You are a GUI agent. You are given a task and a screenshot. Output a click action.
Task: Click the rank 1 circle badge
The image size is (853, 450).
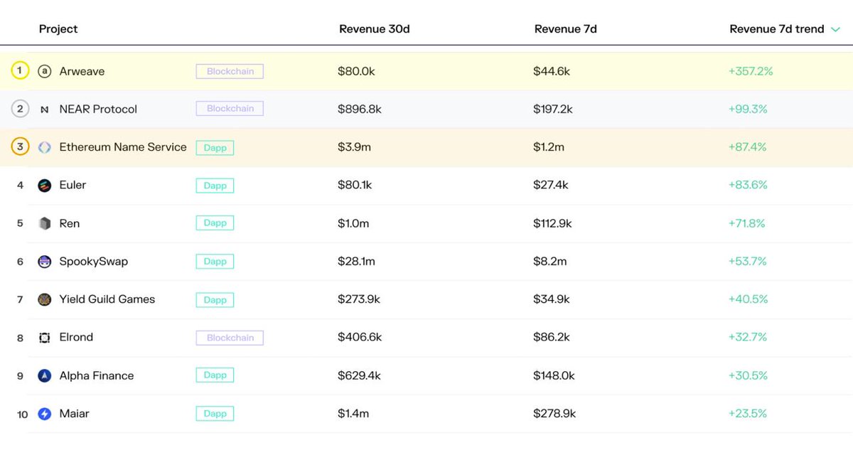point(20,71)
